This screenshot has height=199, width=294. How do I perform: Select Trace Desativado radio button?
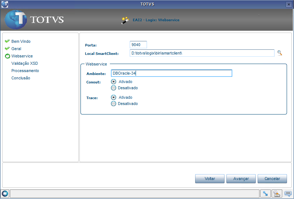tap(114, 104)
